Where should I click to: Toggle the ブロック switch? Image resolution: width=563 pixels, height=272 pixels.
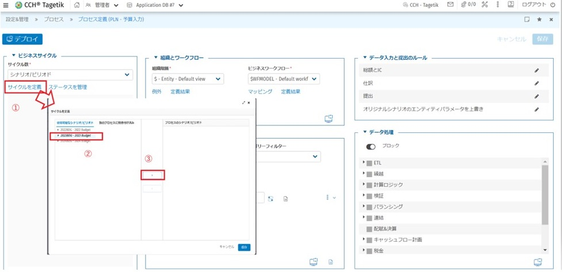pos(371,147)
